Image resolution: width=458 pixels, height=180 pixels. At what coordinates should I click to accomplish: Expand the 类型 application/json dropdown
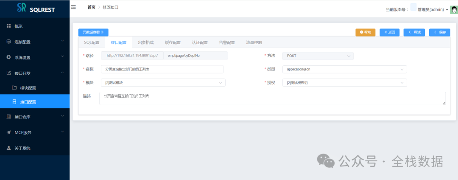(344, 69)
